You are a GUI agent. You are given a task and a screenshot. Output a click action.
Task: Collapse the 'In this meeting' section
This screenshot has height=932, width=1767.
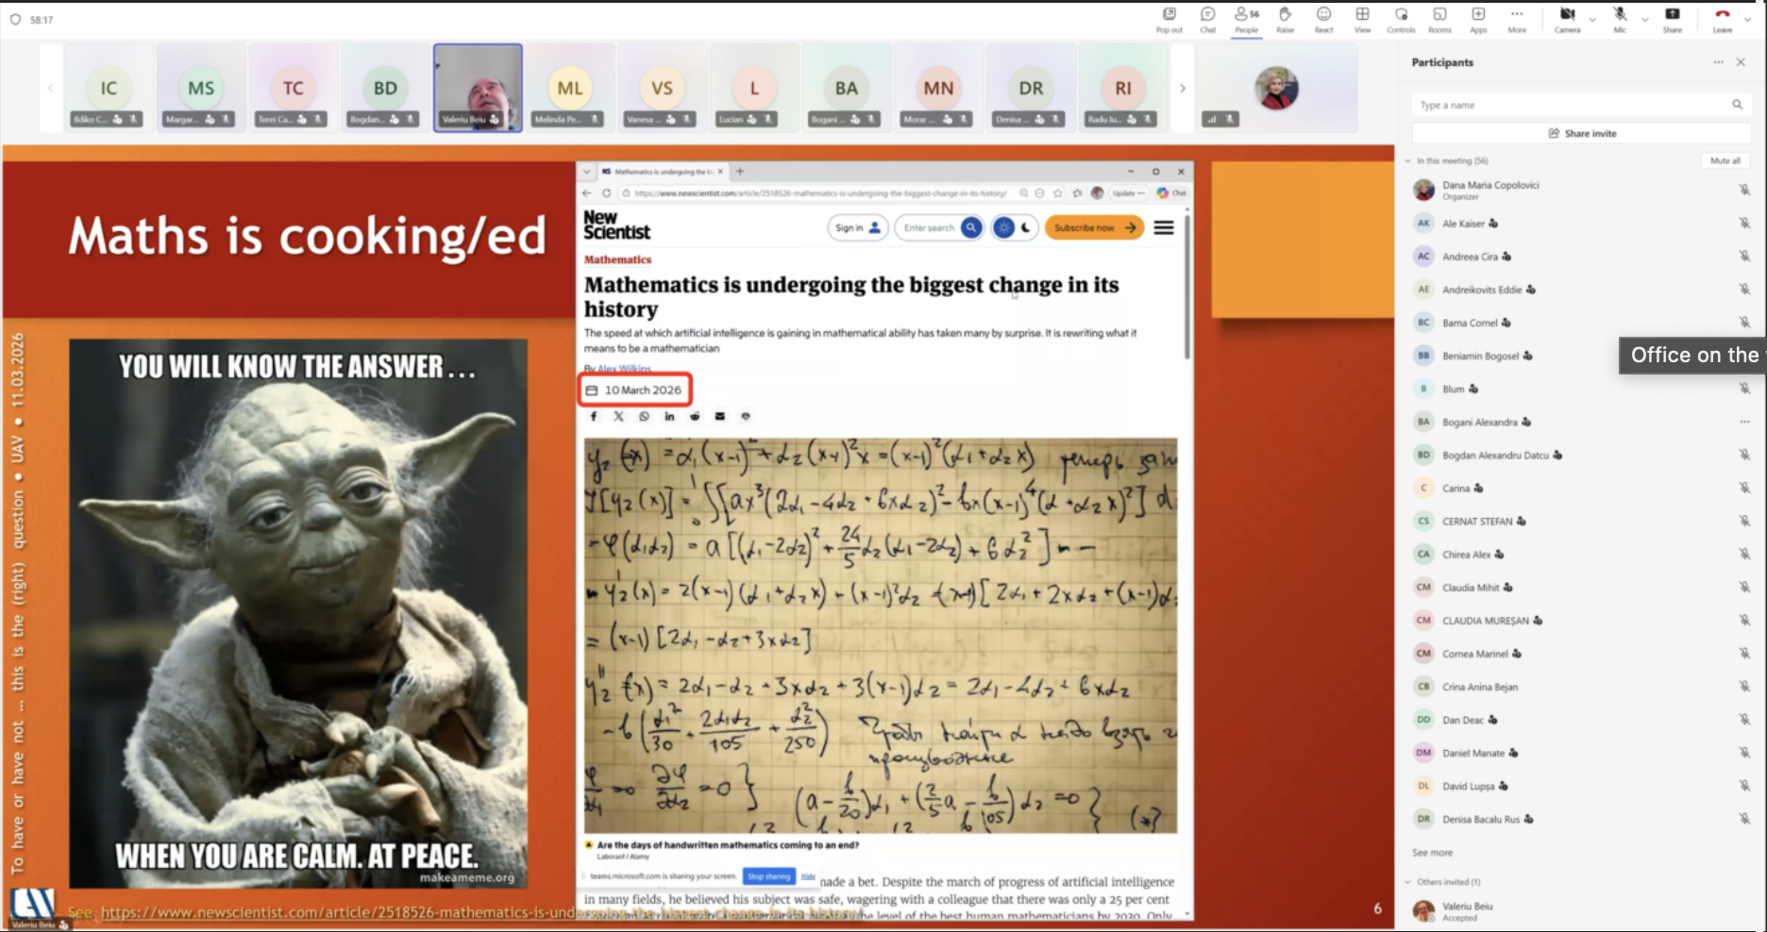tap(1408, 161)
